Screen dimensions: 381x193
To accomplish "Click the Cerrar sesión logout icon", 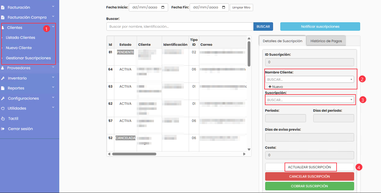I will pos(3,129).
